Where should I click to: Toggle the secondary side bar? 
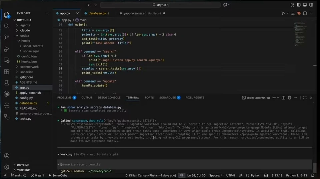pyautogui.click(x=311, y=5)
